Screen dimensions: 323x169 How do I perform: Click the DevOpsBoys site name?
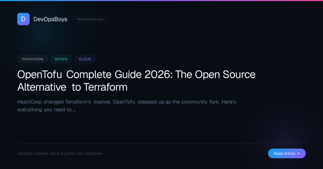pos(50,19)
